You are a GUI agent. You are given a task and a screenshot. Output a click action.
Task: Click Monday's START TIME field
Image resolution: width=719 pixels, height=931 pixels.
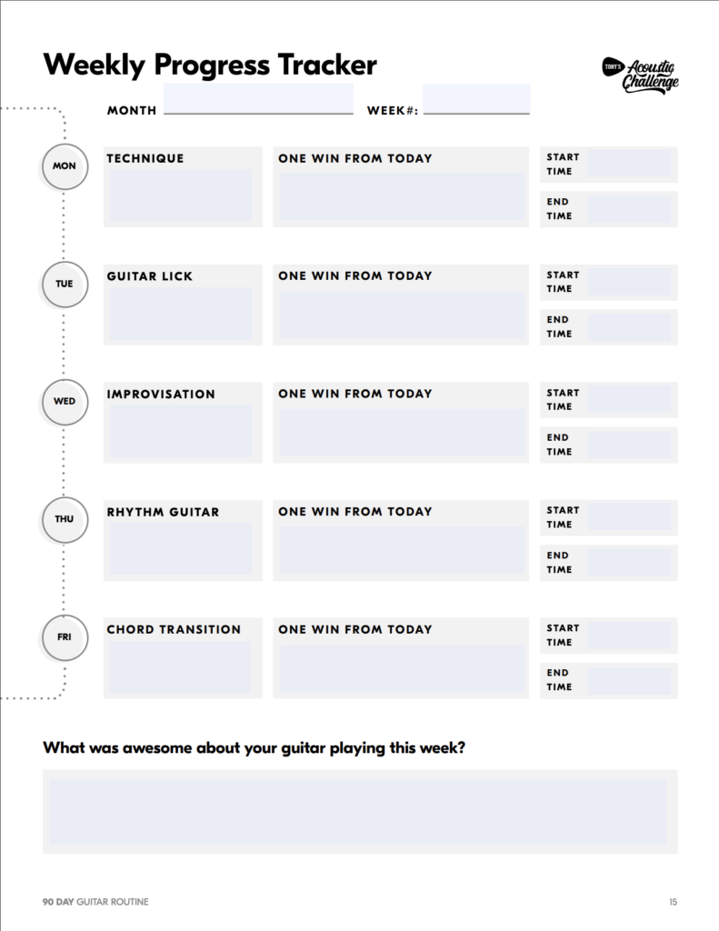pyautogui.click(x=629, y=165)
